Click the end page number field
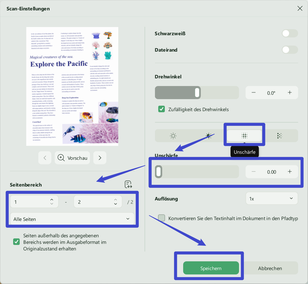 pos(98,202)
